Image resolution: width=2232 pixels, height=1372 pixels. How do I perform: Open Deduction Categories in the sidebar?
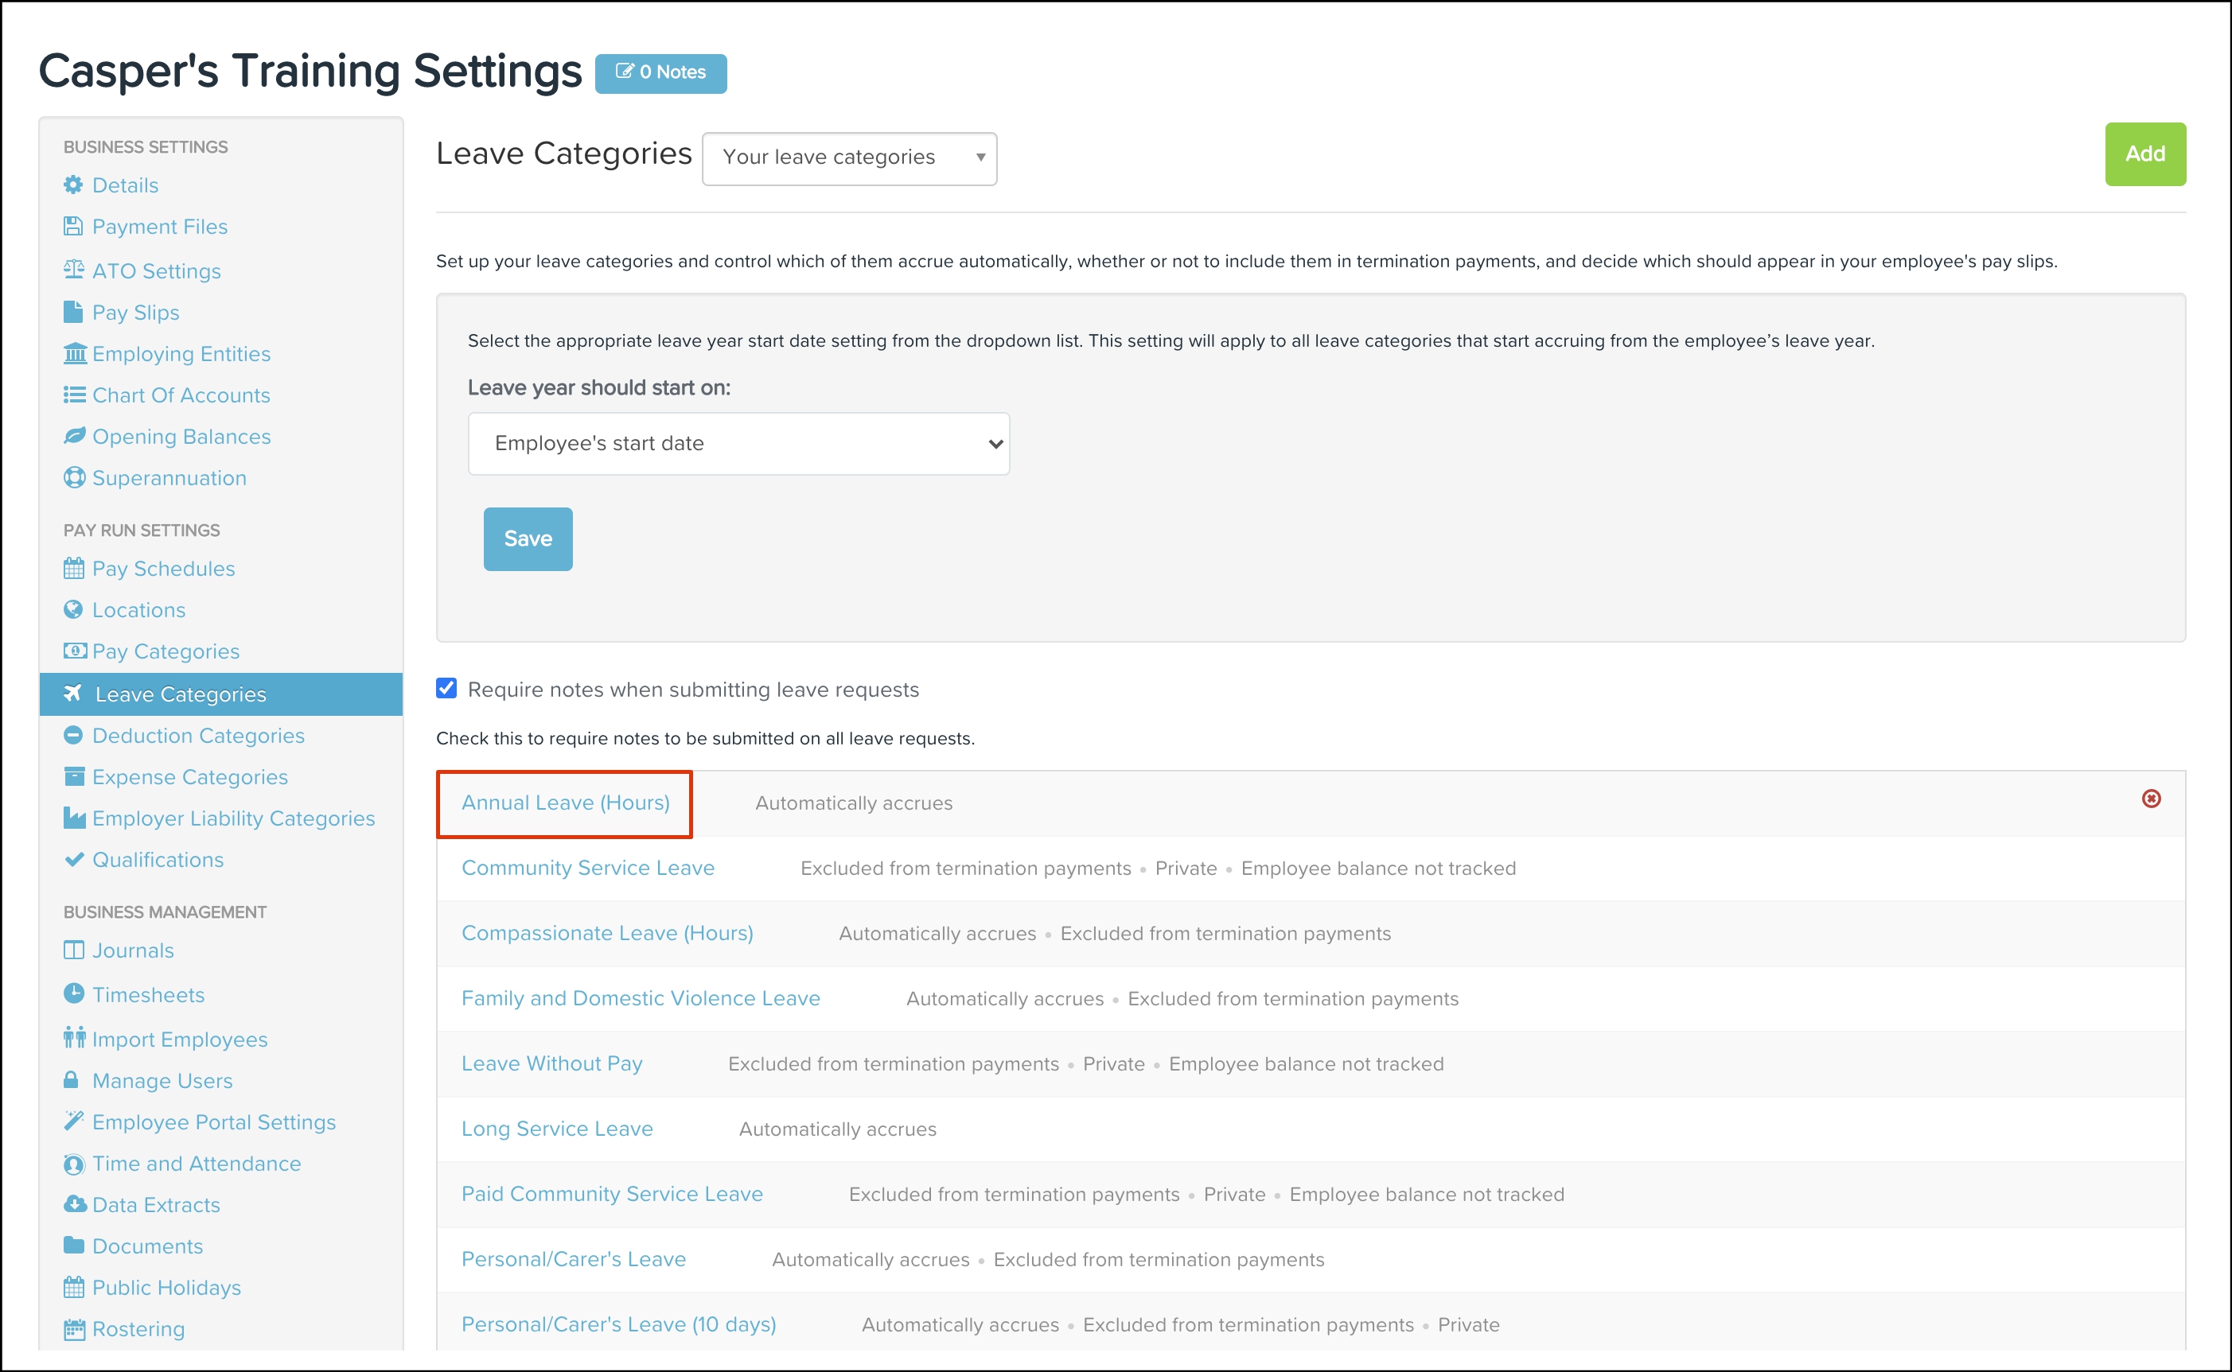pos(198,736)
